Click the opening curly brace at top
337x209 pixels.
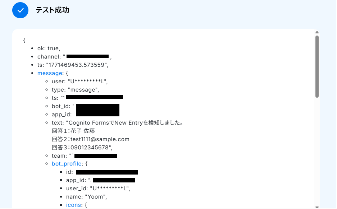[24, 40]
